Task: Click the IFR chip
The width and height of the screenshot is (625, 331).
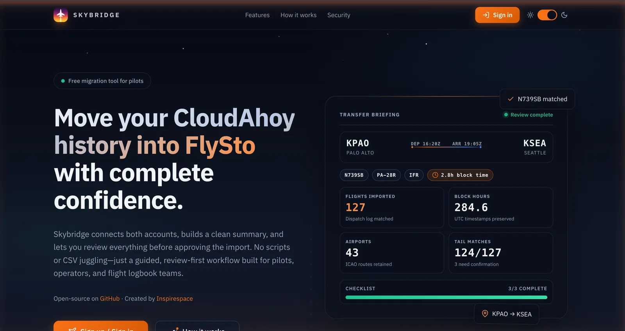Action: tap(414, 175)
